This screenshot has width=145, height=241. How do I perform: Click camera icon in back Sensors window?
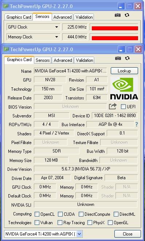[118, 15]
